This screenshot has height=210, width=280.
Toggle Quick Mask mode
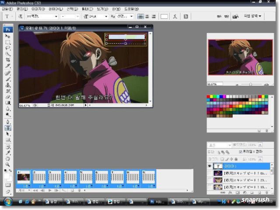[8, 185]
